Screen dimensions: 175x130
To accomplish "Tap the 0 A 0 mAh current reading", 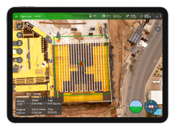I will [x=119, y=16].
